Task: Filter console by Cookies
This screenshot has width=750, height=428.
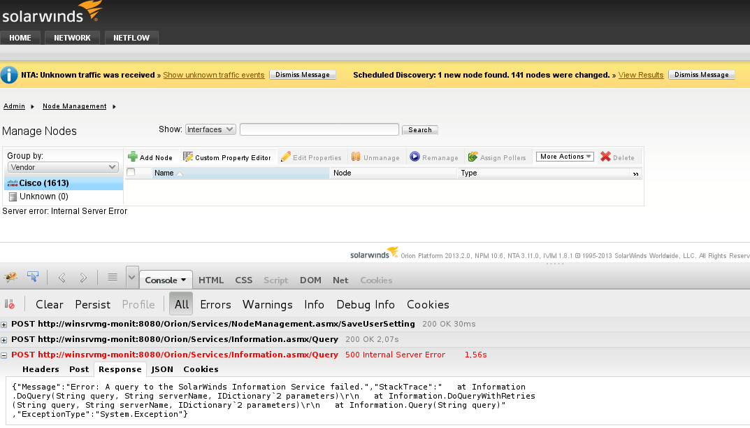Action: 428,304
